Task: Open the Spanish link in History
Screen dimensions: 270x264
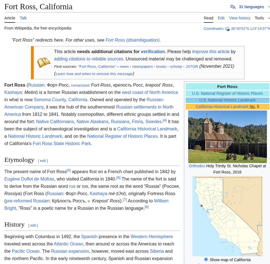Action: coord(89,237)
